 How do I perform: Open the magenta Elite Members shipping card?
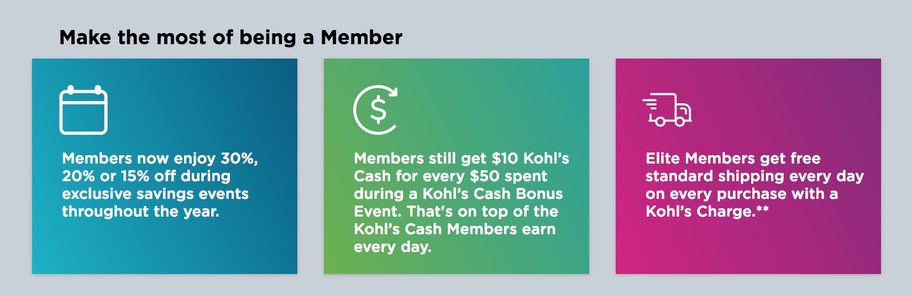click(x=748, y=166)
